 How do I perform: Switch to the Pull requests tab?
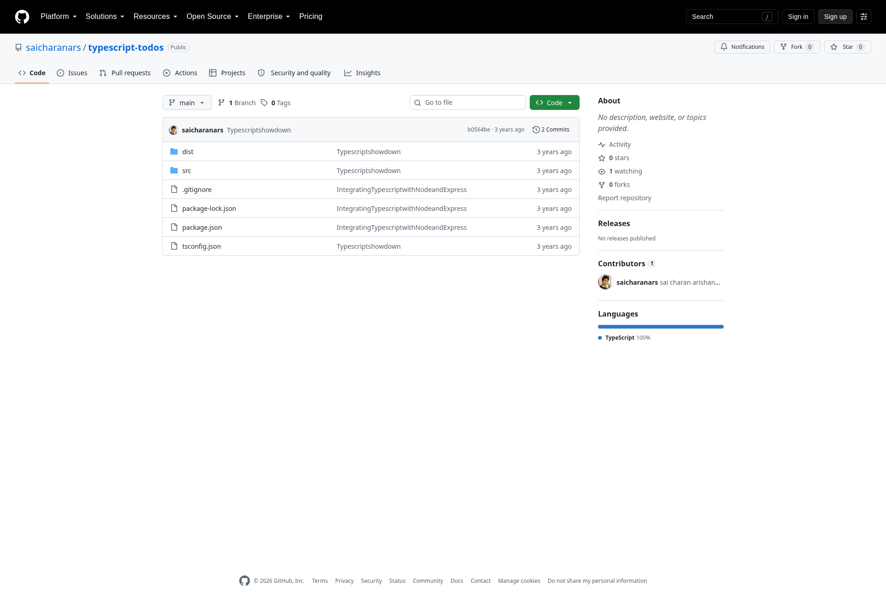click(x=125, y=73)
